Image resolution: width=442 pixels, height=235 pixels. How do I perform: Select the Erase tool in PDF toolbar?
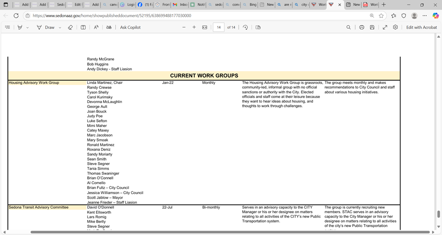(70, 27)
